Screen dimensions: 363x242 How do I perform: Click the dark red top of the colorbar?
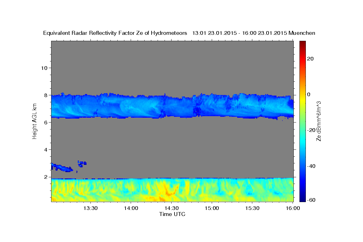click(302, 43)
